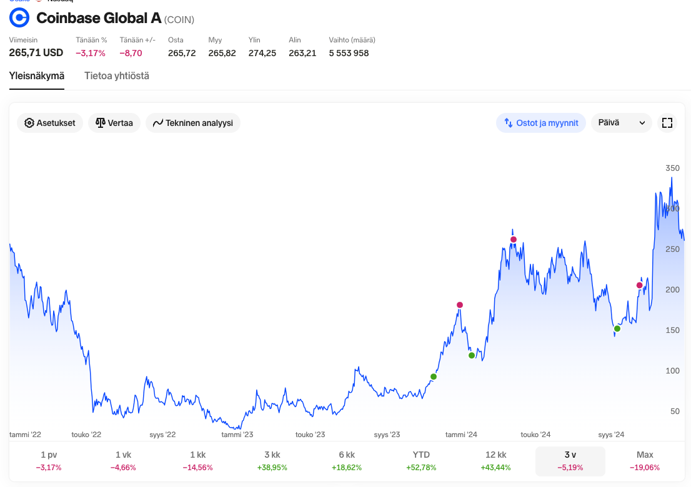The width and height of the screenshot is (691, 487).
Task: Select the 1 pv period
Action: [49, 461]
